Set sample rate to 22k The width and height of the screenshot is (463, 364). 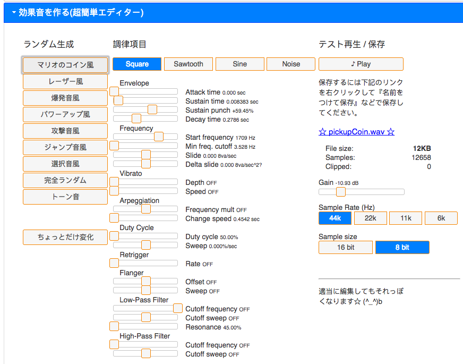point(370,218)
